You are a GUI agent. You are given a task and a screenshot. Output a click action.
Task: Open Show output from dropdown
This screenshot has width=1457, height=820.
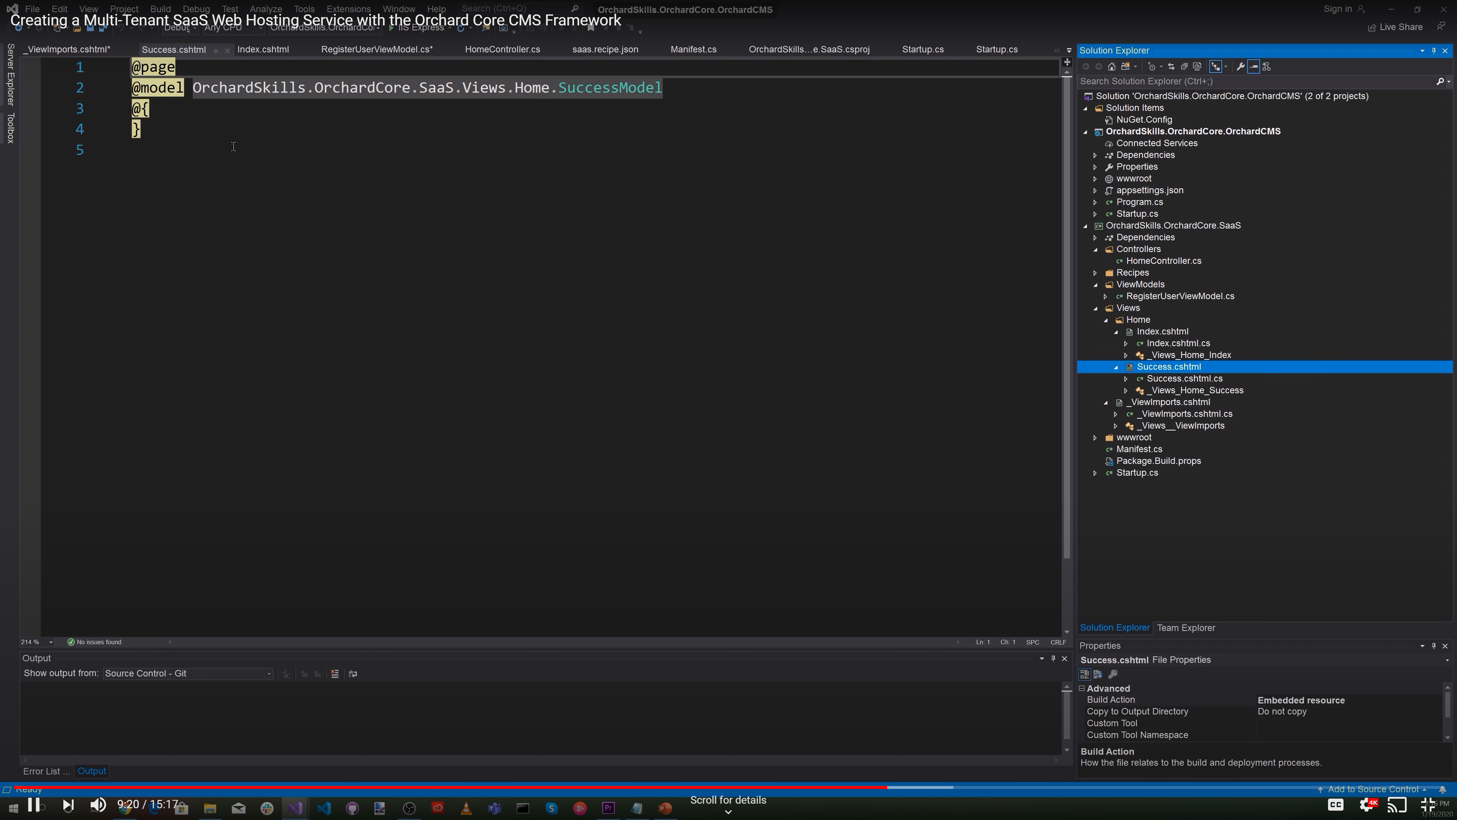point(188,673)
